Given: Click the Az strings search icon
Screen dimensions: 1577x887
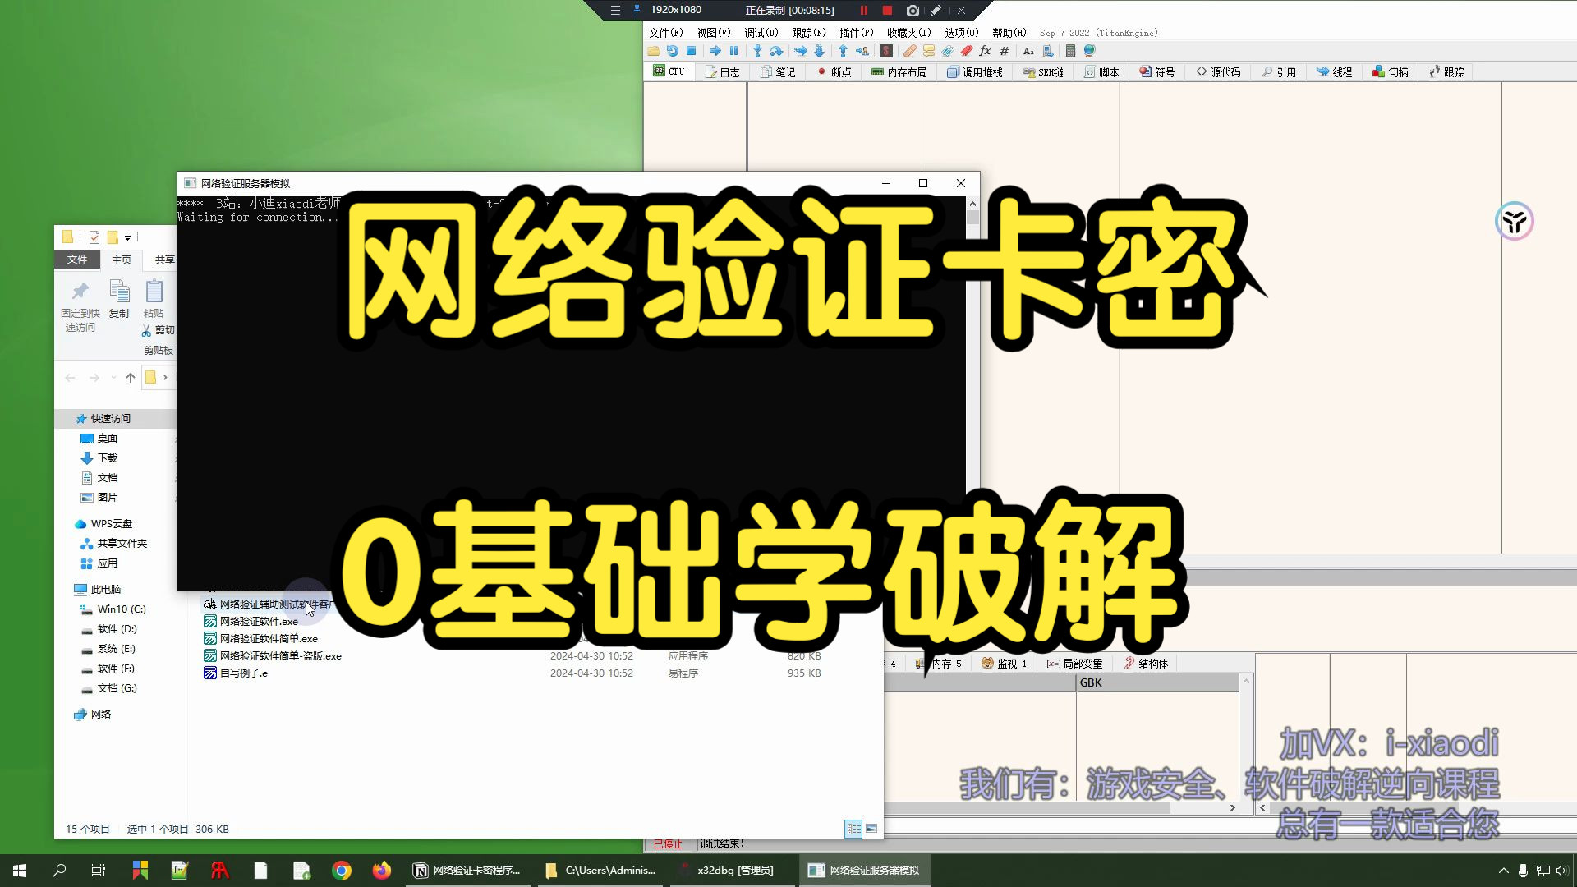Looking at the screenshot, I should pos(1028,51).
